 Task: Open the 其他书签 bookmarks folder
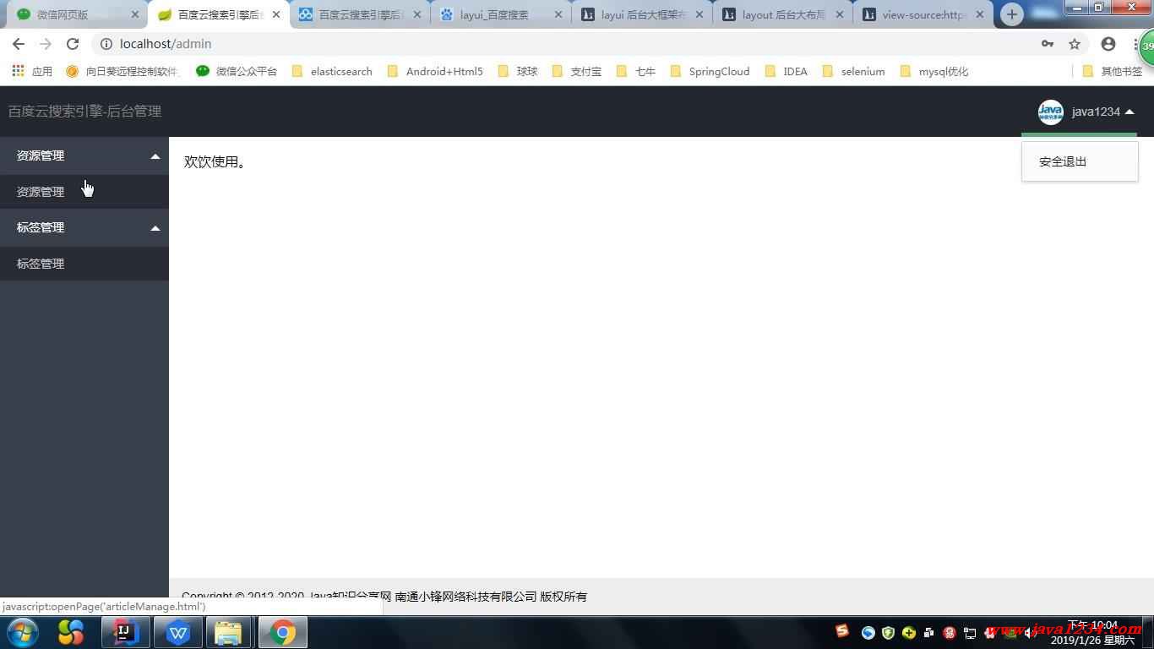click(x=1113, y=71)
